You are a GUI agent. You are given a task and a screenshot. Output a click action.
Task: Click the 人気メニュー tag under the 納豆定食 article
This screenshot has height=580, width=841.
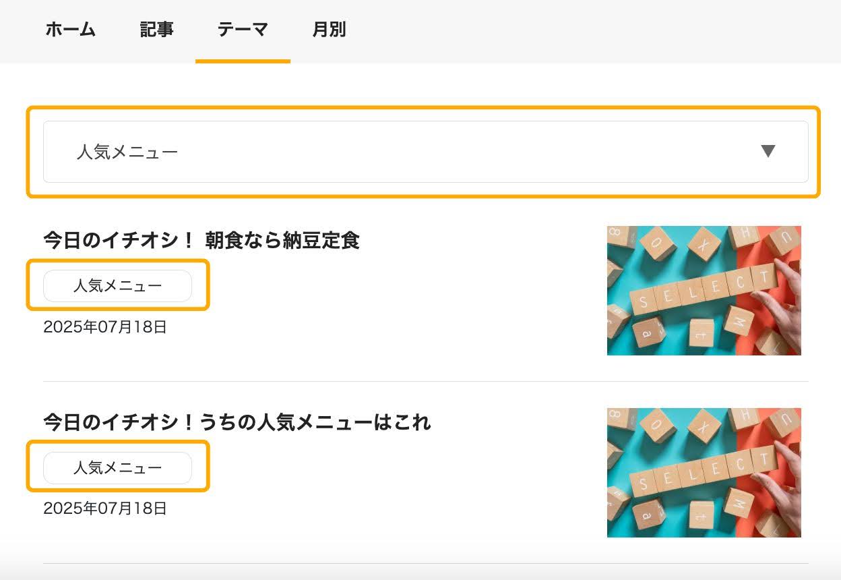pyautogui.click(x=117, y=286)
